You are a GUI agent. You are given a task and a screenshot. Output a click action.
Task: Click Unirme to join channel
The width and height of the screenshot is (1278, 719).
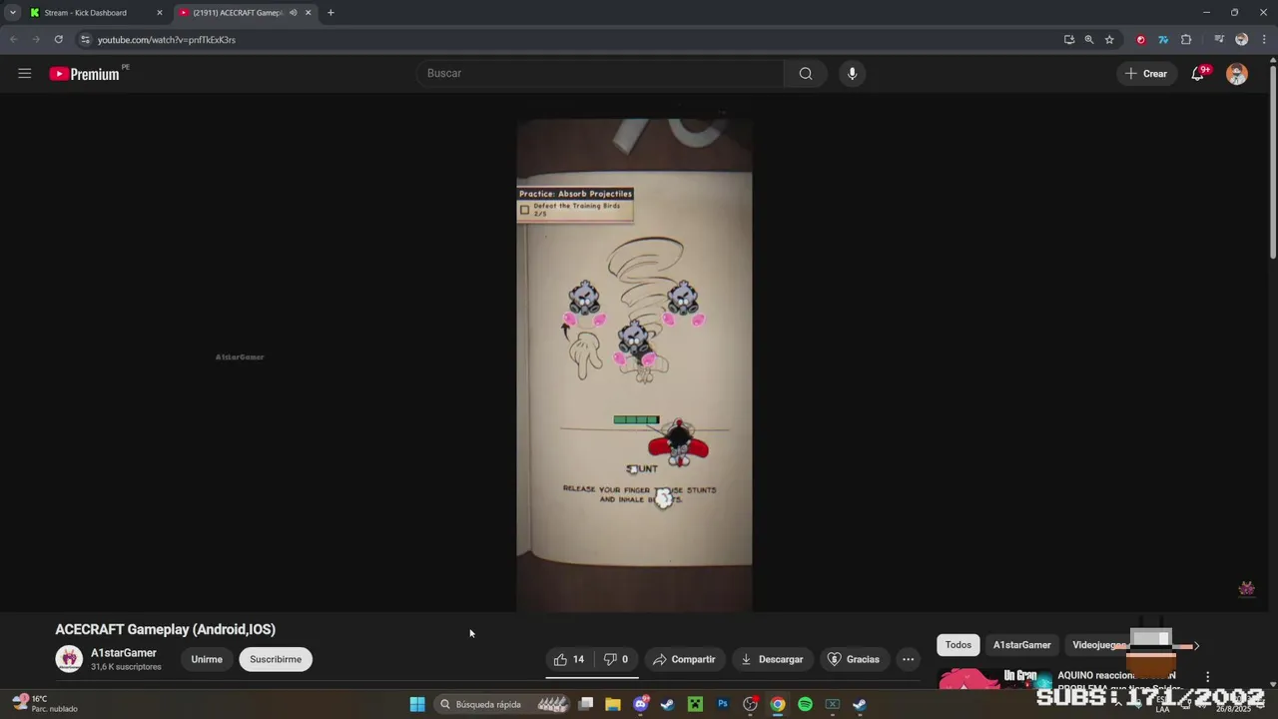(207, 659)
